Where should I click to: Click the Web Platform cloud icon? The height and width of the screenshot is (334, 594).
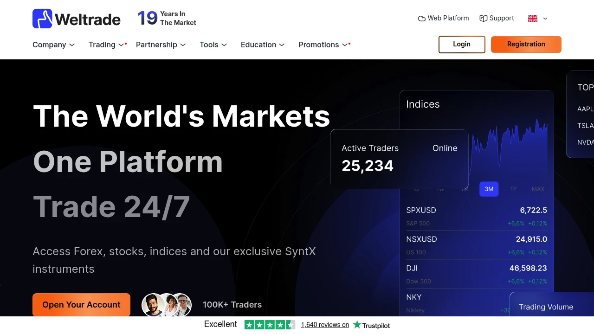click(x=422, y=19)
